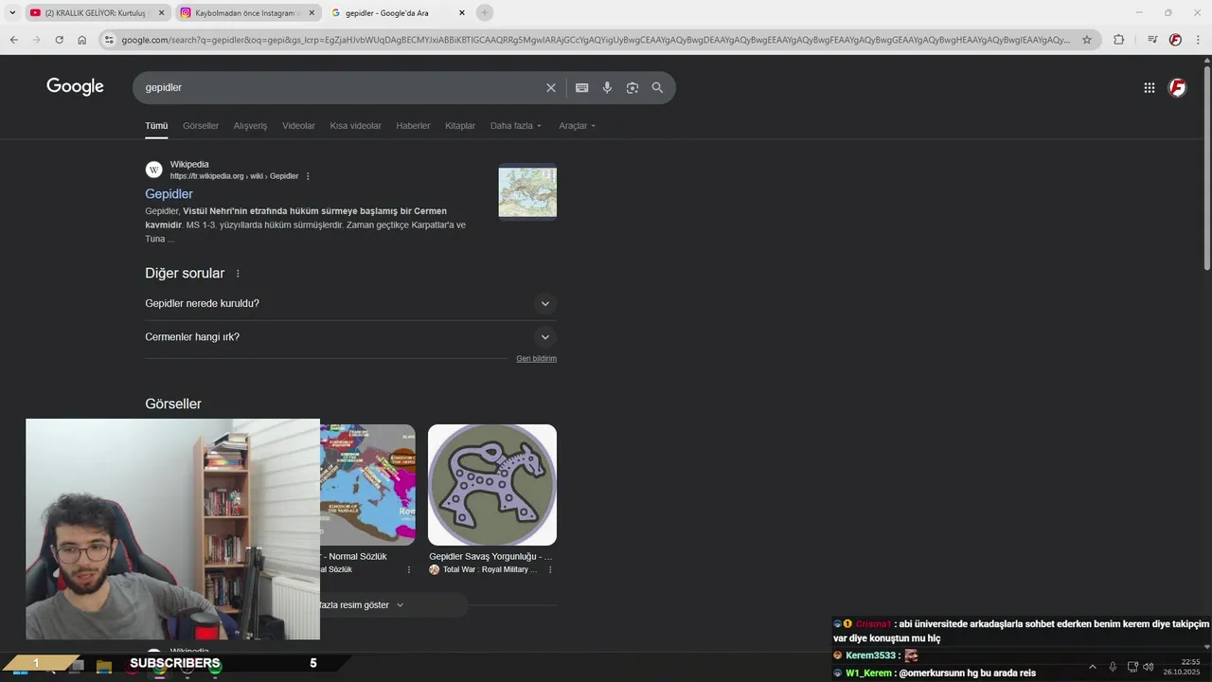Switch to the Görseller tab
The height and width of the screenshot is (682, 1212).
[201, 125]
